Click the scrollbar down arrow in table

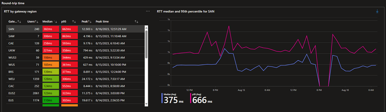tap(146, 104)
